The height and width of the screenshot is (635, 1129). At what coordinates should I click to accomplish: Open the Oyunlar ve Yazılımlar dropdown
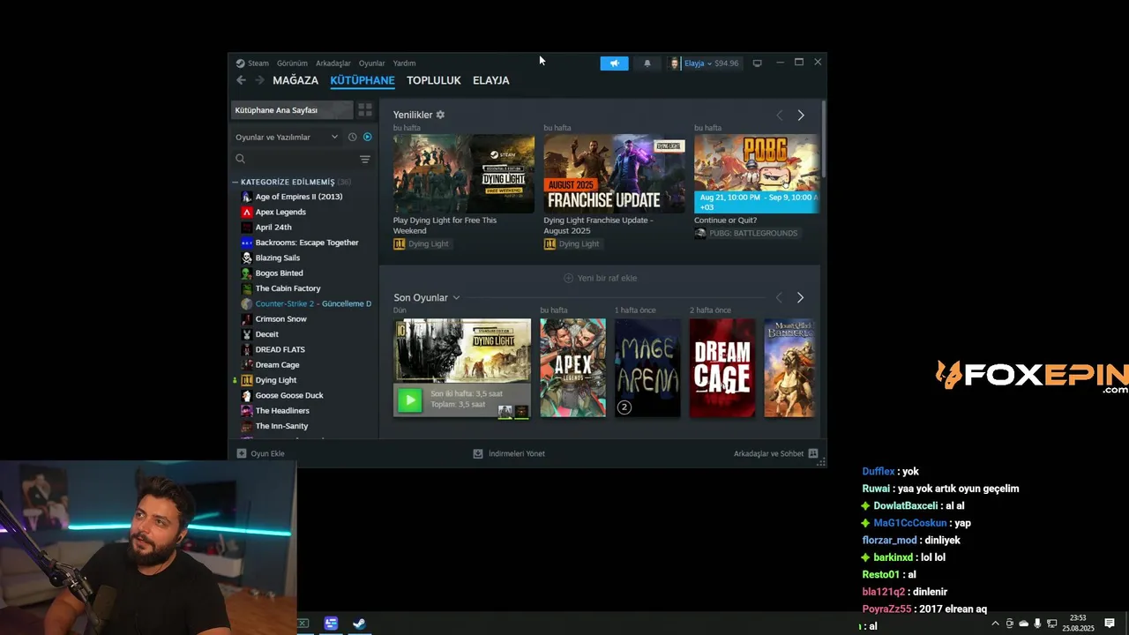pos(286,137)
